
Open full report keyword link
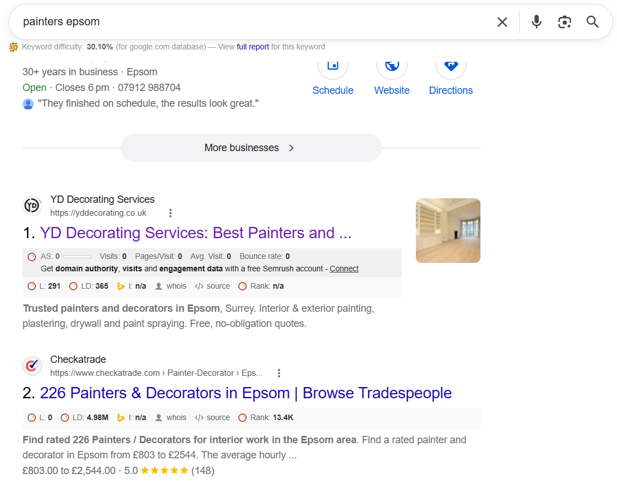(253, 47)
